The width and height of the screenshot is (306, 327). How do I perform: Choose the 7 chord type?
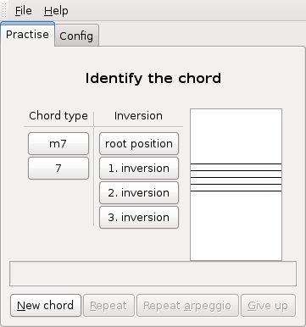tap(58, 169)
